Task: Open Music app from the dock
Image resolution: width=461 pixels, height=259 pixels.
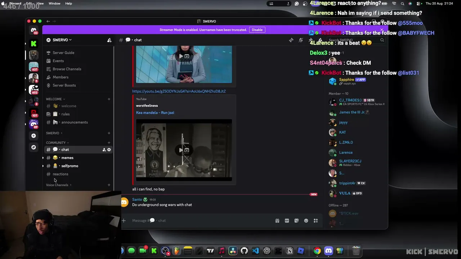Action: tap(221, 251)
